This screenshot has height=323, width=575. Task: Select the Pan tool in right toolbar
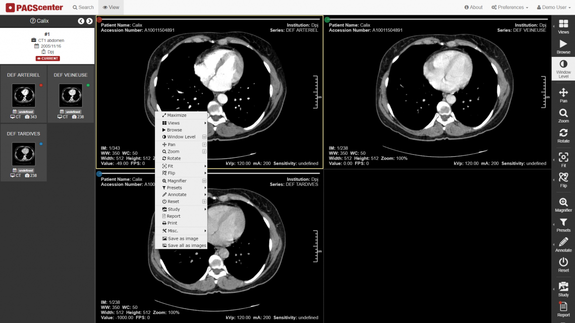pyautogui.click(x=563, y=96)
